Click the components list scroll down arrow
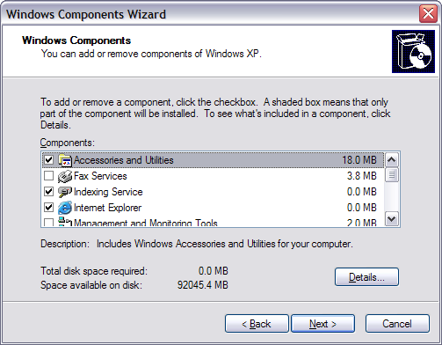Image resolution: width=442 pixels, height=345 pixels. pos(392,219)
